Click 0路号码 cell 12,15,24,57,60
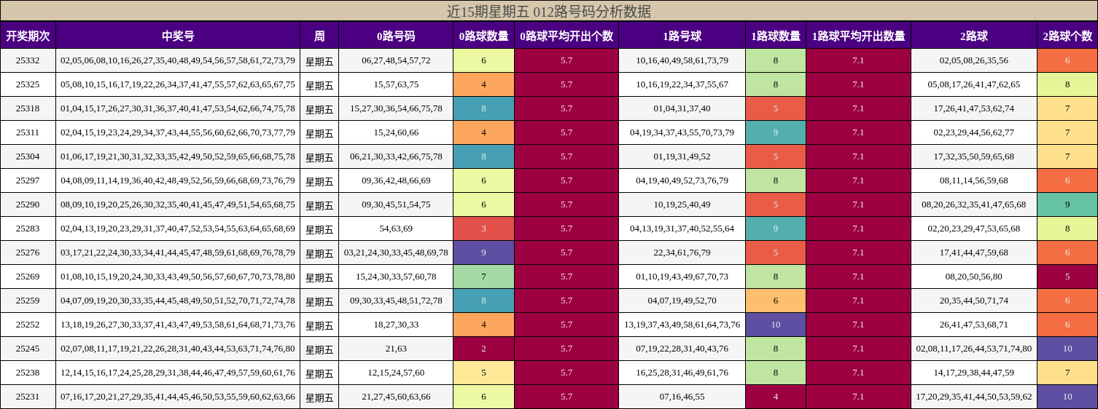 click(396, 373)
